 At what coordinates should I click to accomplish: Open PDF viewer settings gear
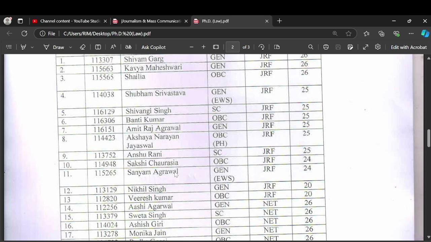point(378,47)
